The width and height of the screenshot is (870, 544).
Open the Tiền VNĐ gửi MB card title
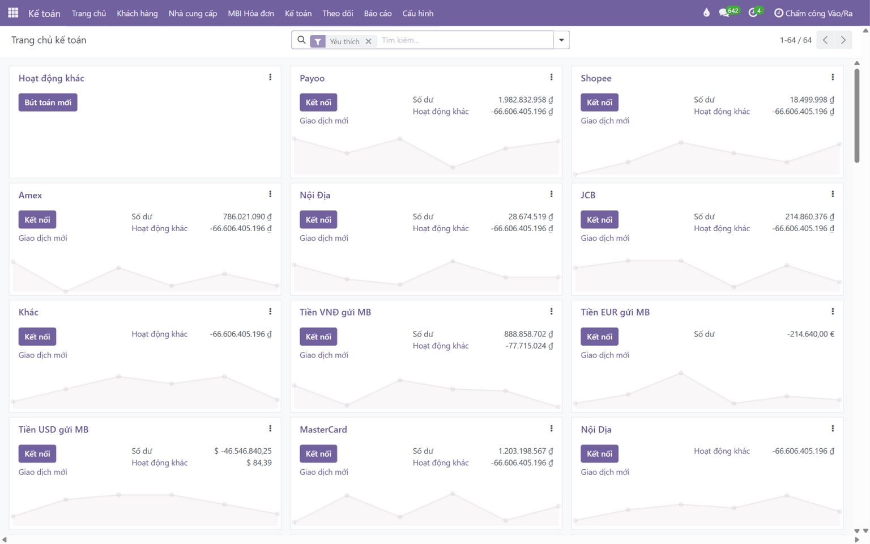[335, 312]
